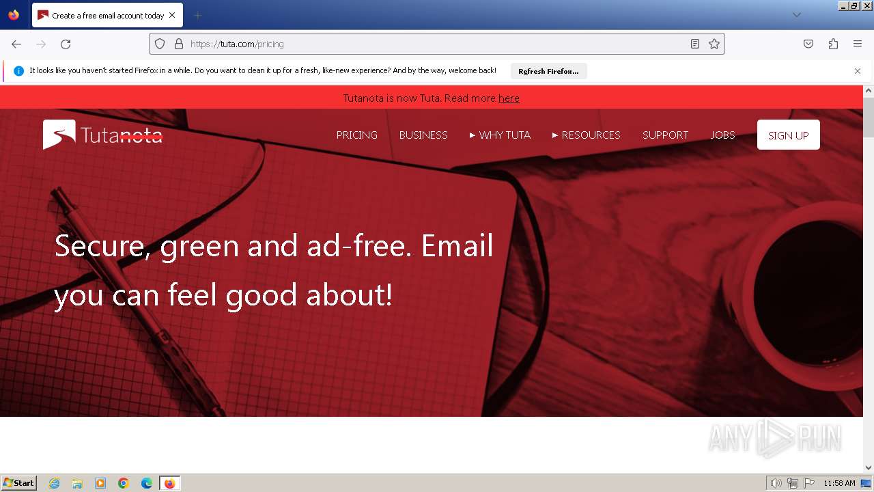Go forward with the arrow button
Screen dimensions: 874x492
point(41,44)
